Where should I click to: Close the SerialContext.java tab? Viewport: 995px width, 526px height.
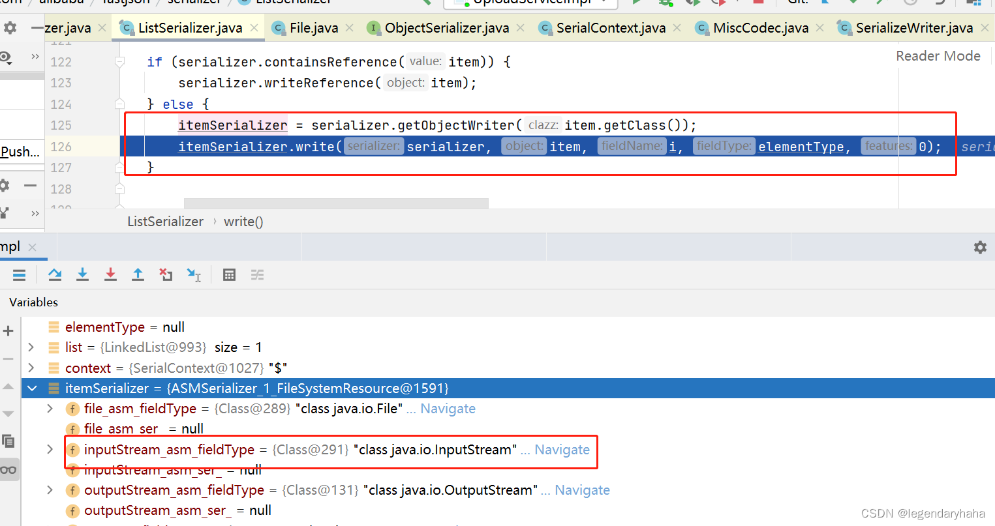click(677, 28)
